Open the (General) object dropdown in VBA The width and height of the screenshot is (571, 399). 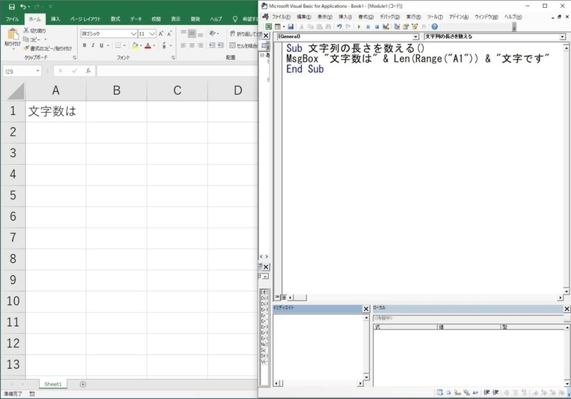point(416,37)
